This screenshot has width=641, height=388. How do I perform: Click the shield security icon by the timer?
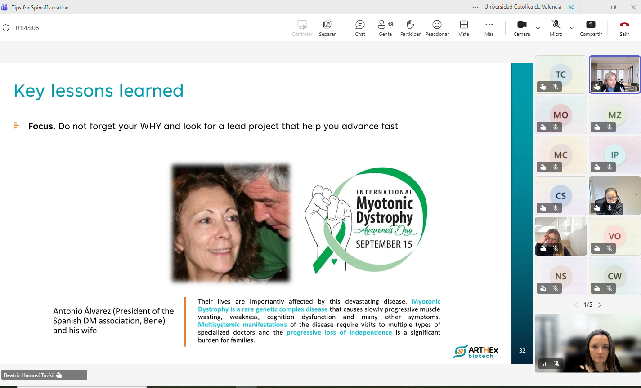(6, 28)
